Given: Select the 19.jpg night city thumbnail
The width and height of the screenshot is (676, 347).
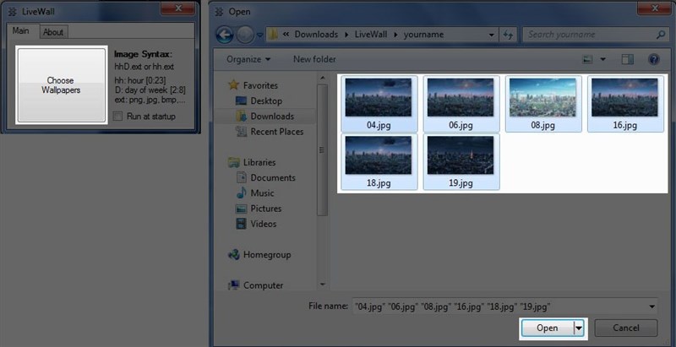Looking at the screenshot, I should pyautogui.click(x=461, y=161).
